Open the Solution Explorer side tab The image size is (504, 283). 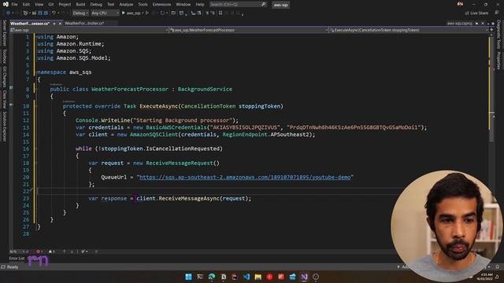pos(4,126)
